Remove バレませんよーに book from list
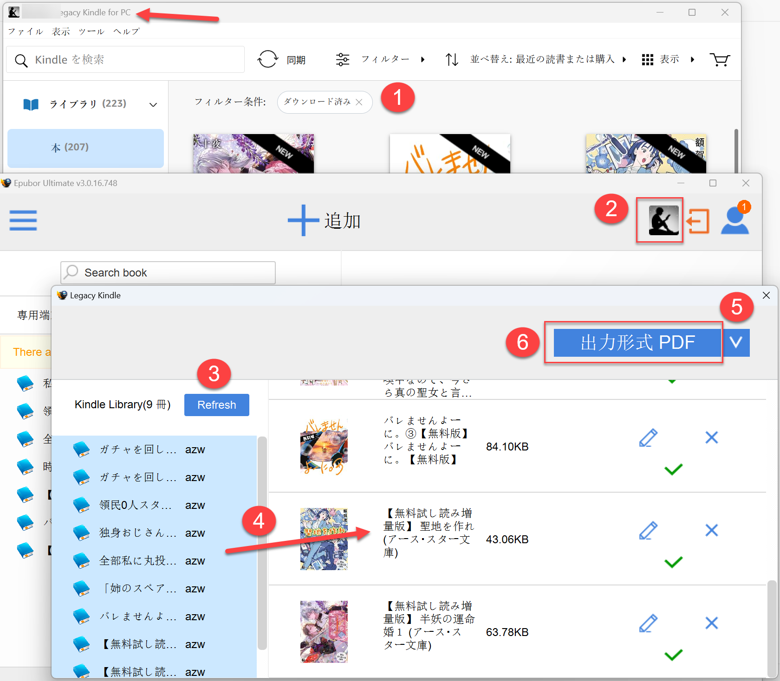This screenshot has height=681, width=780. click(x=711, y=437)
